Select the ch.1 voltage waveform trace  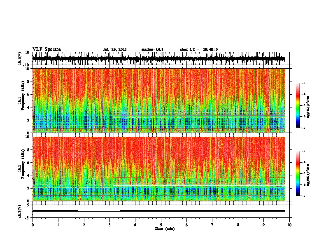159,59
